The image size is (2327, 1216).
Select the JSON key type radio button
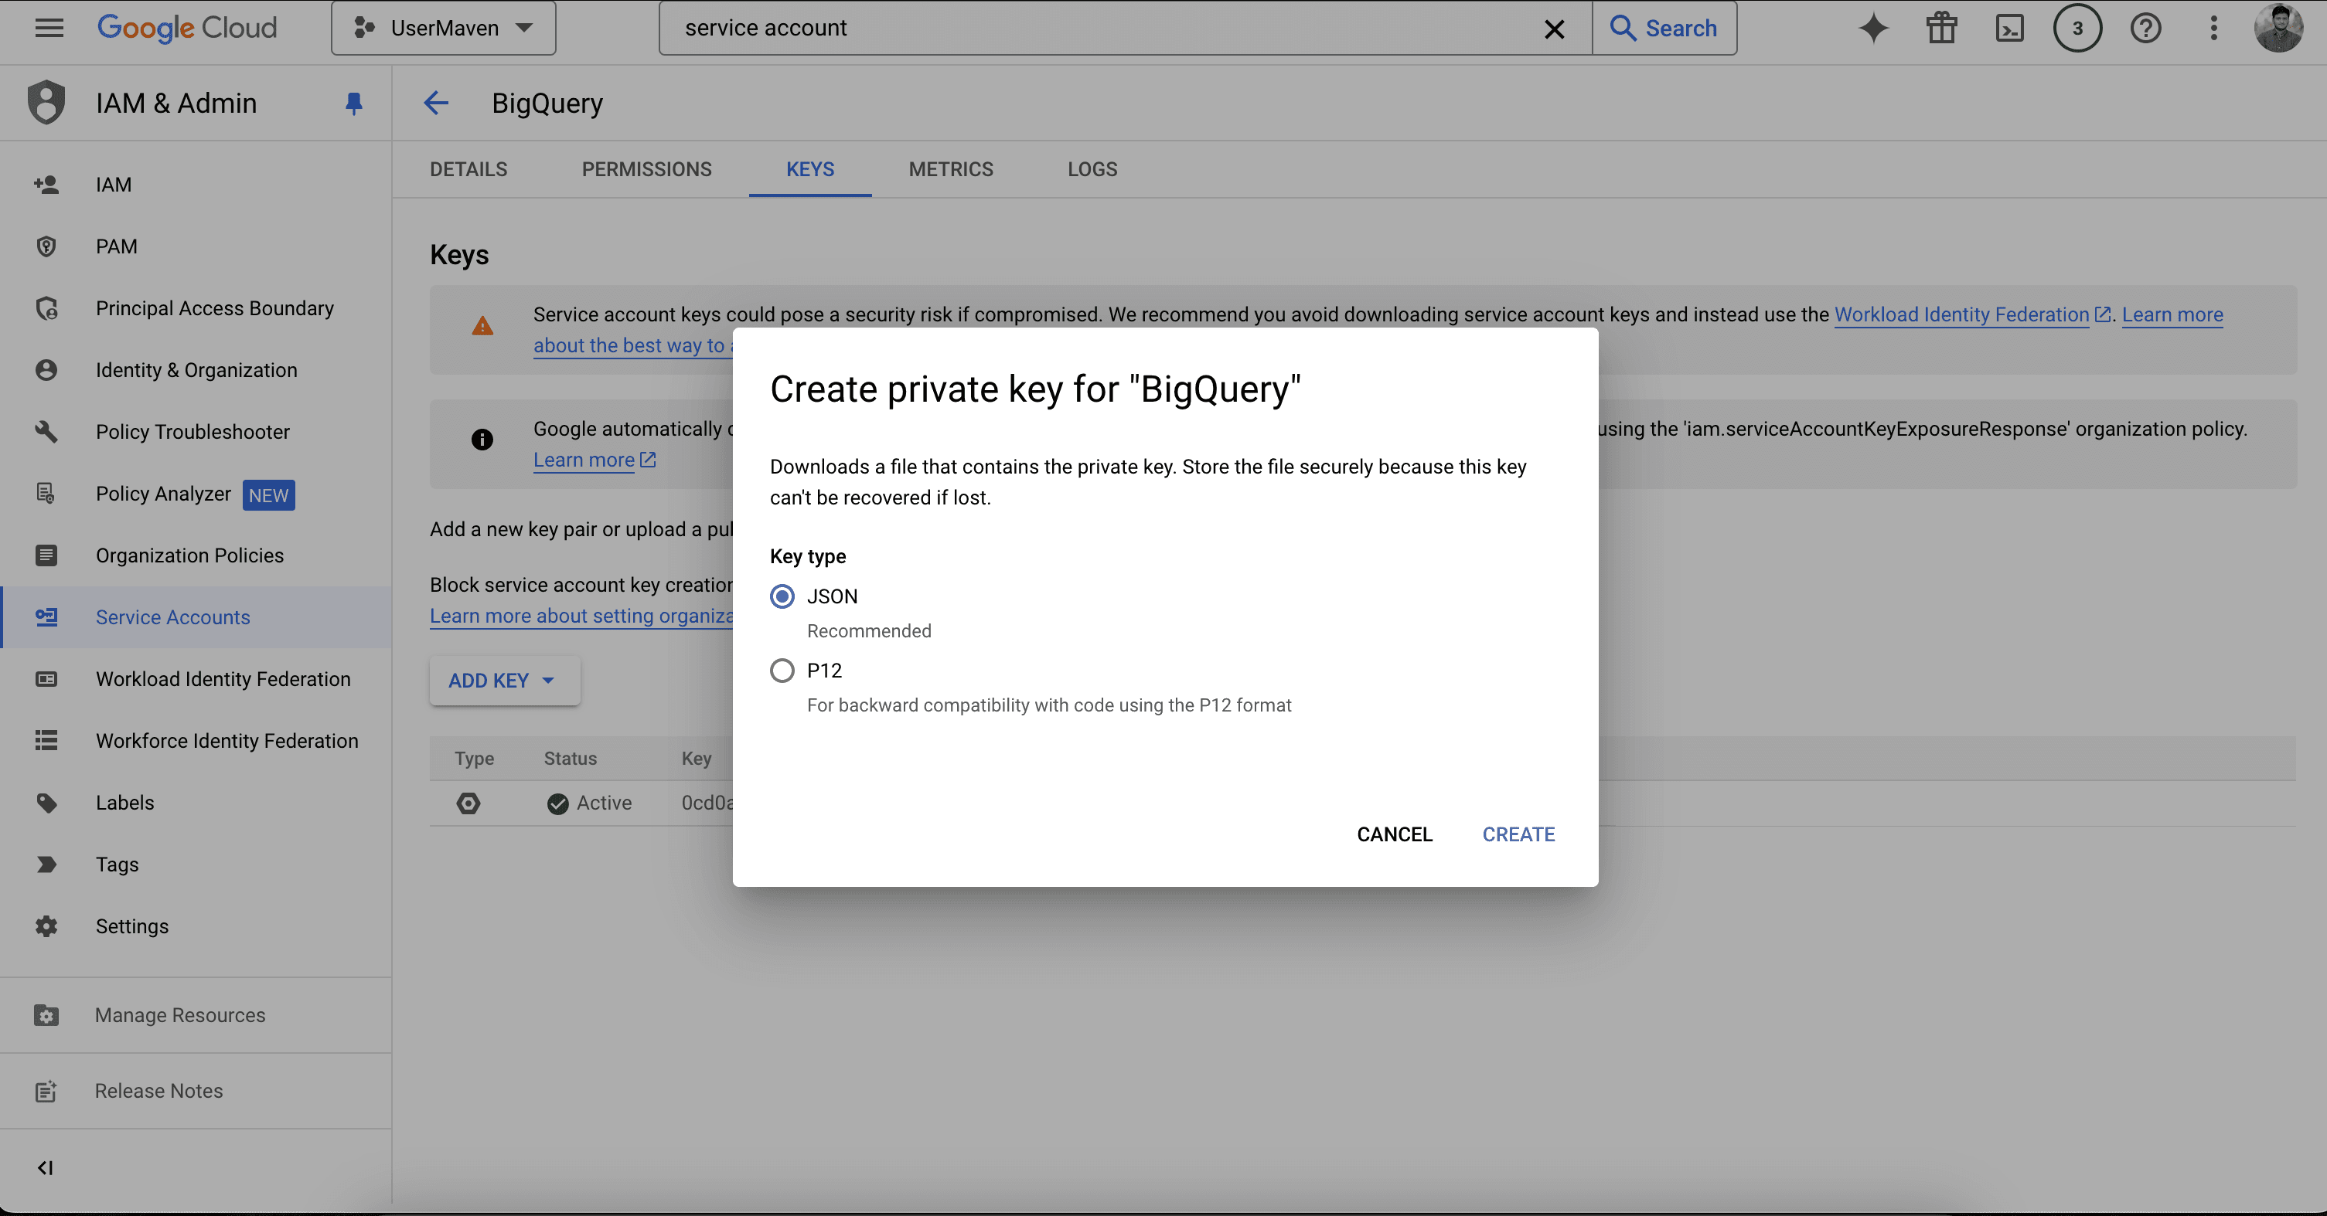(782, 596)
